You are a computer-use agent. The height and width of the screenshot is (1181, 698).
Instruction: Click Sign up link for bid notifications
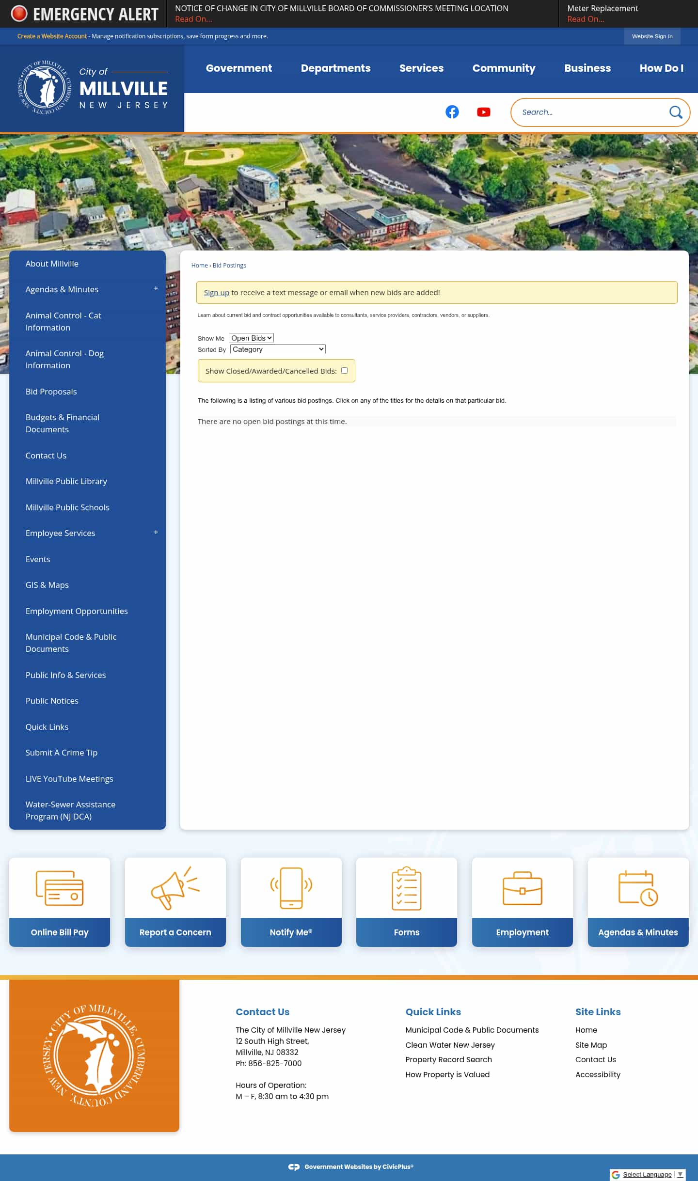point(216,292)
